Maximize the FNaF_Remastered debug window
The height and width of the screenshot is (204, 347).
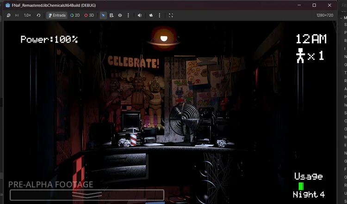click(314, 5)
